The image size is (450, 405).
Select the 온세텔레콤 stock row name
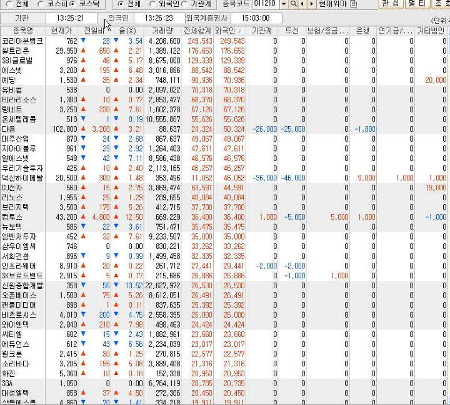[19, 119]
